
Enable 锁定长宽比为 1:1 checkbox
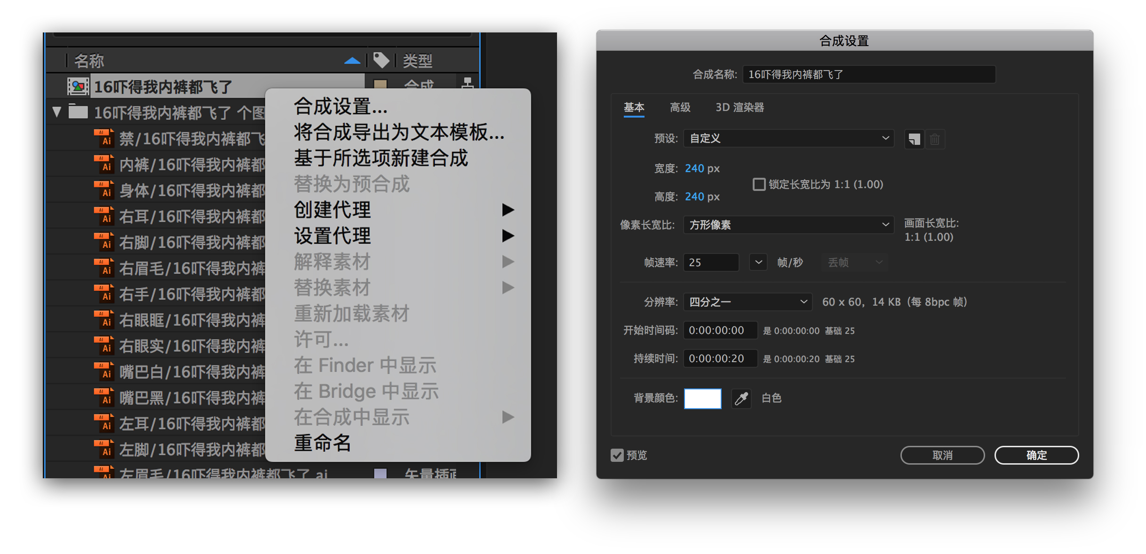coord(759,184)
